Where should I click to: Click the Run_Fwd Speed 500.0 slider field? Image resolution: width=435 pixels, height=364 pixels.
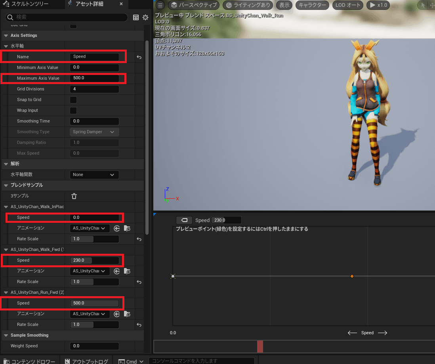(94, 303)
